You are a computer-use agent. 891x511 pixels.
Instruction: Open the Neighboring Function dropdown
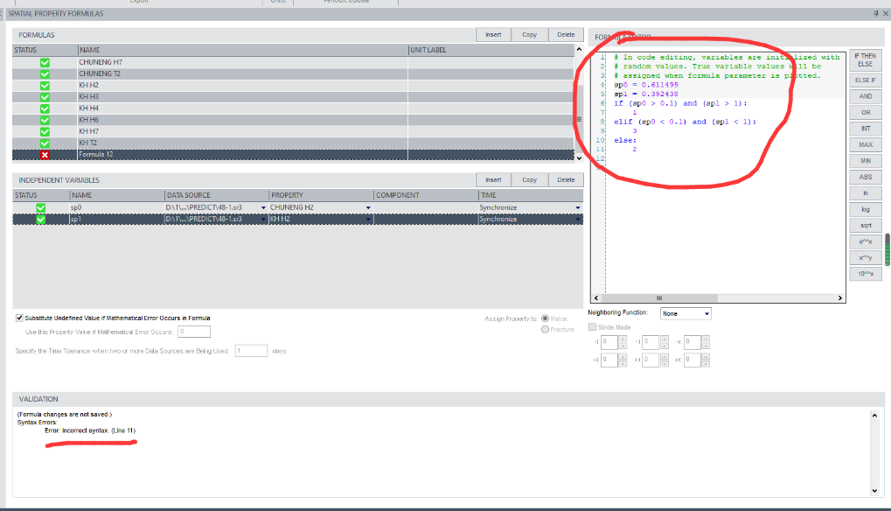pos(686,313)
